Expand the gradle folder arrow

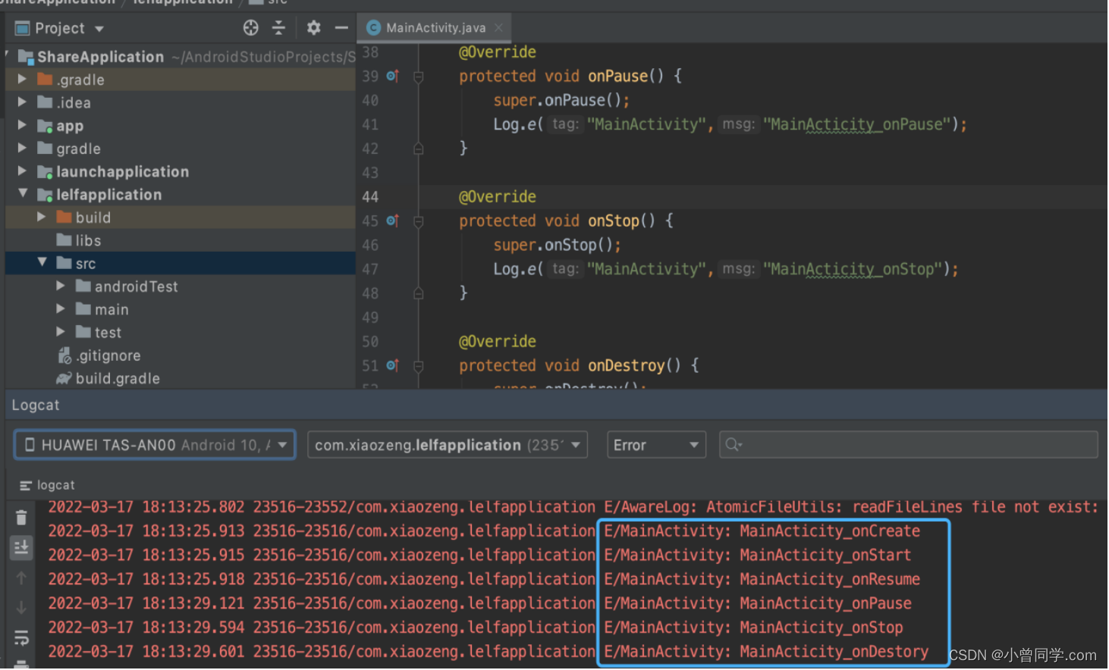[22, 148]
